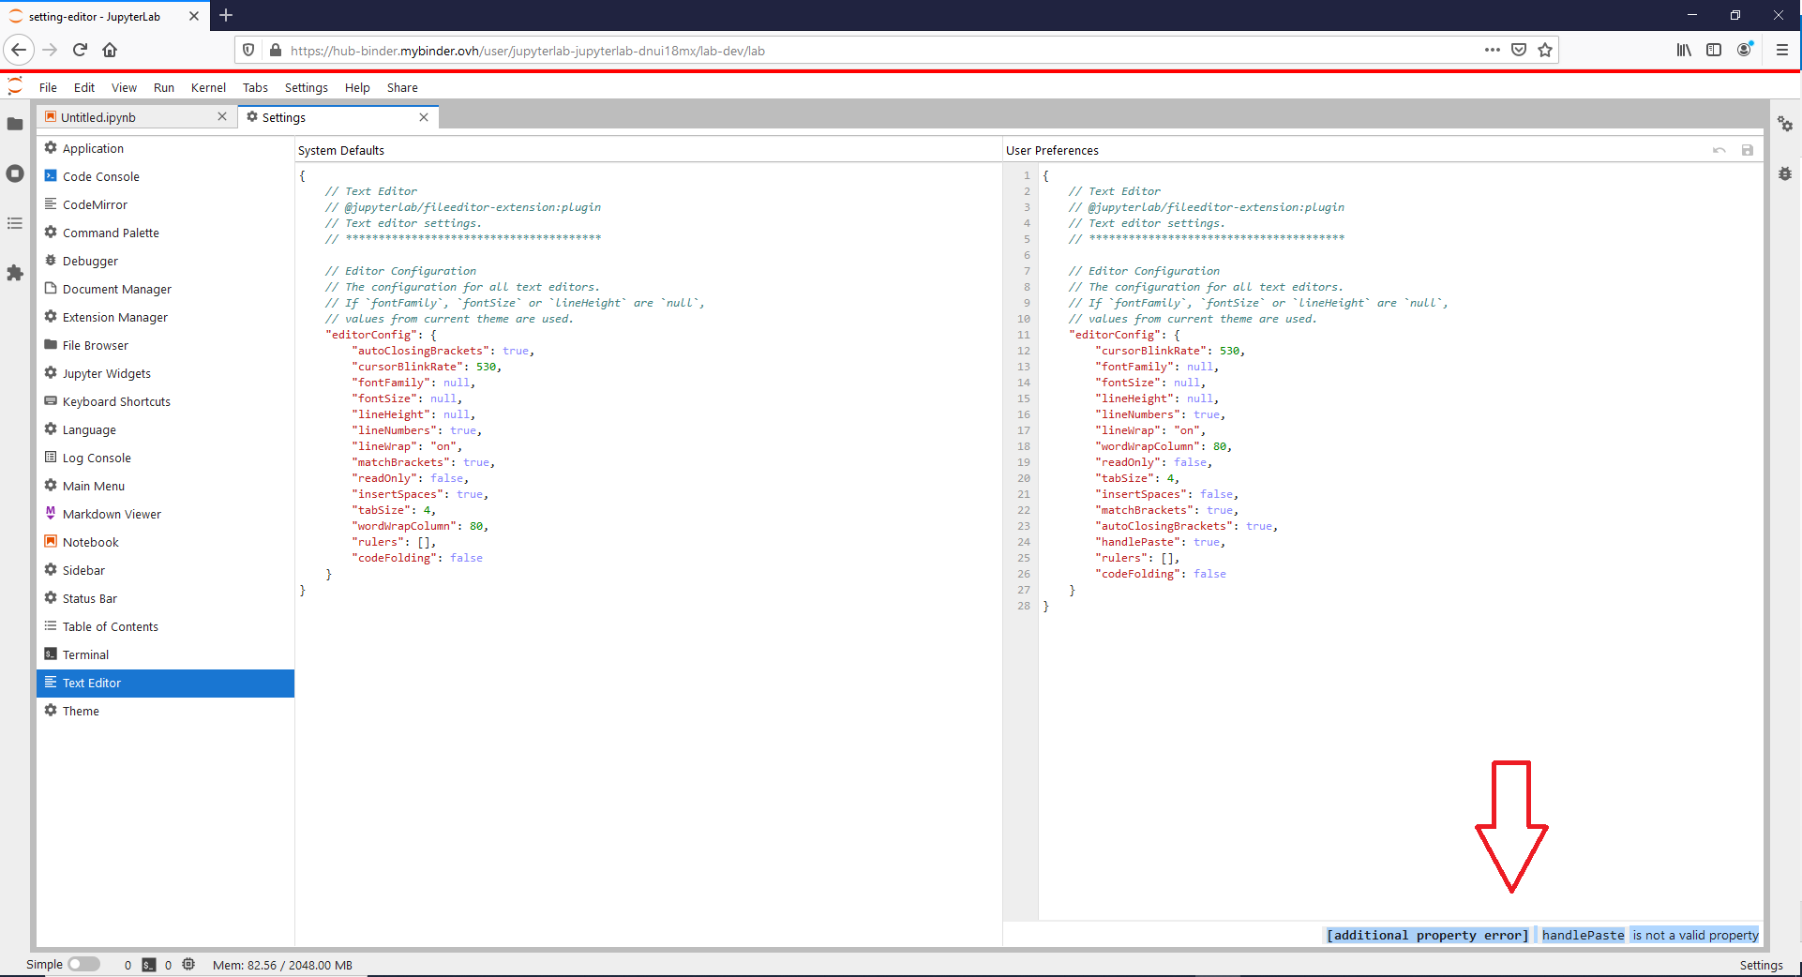Click the JupyterLab logo next to File menu
This screenshot has width=1802, height=977.
(15, 87)
